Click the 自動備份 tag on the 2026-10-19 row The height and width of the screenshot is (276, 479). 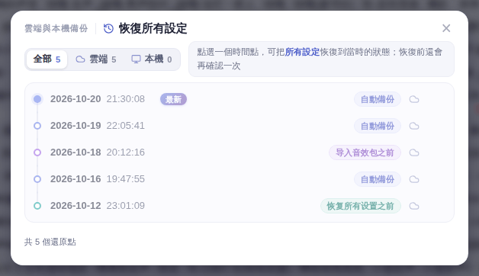[378, 126]
